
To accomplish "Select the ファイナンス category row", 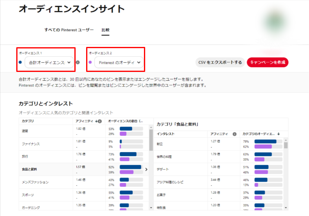I will 45,144.
